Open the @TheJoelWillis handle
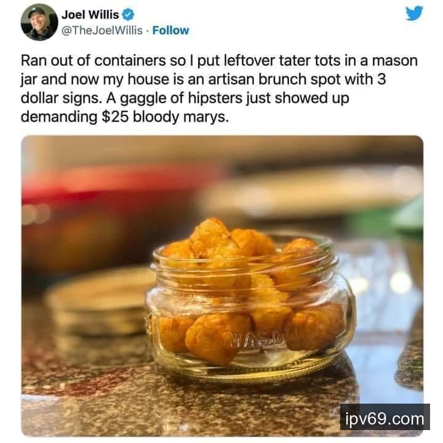Screen dimensions: 443x443 tap(102, 30)
